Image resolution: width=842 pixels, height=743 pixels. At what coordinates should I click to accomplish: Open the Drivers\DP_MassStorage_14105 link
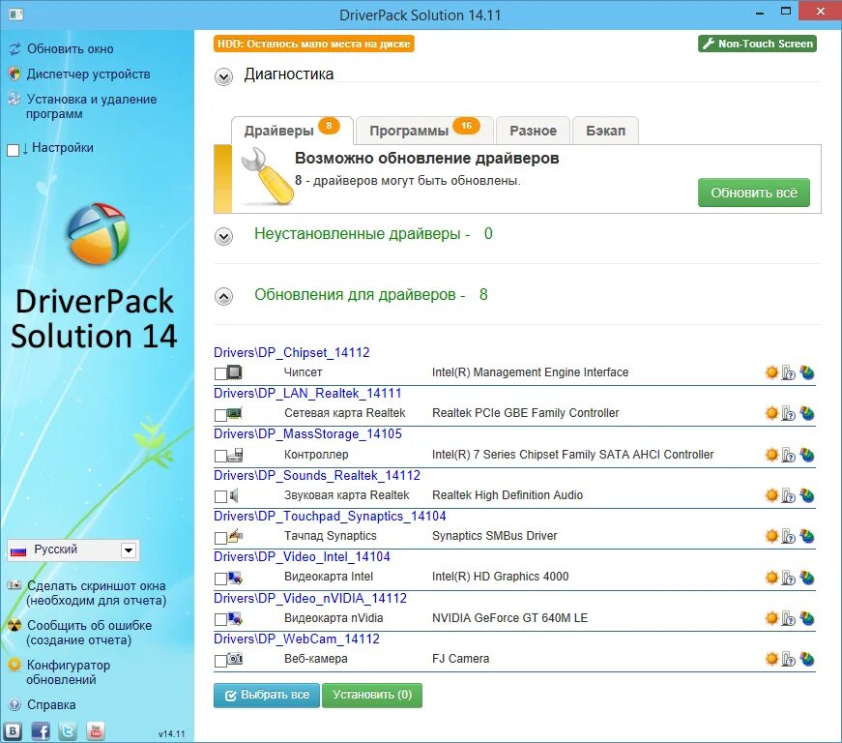[307, 433]
